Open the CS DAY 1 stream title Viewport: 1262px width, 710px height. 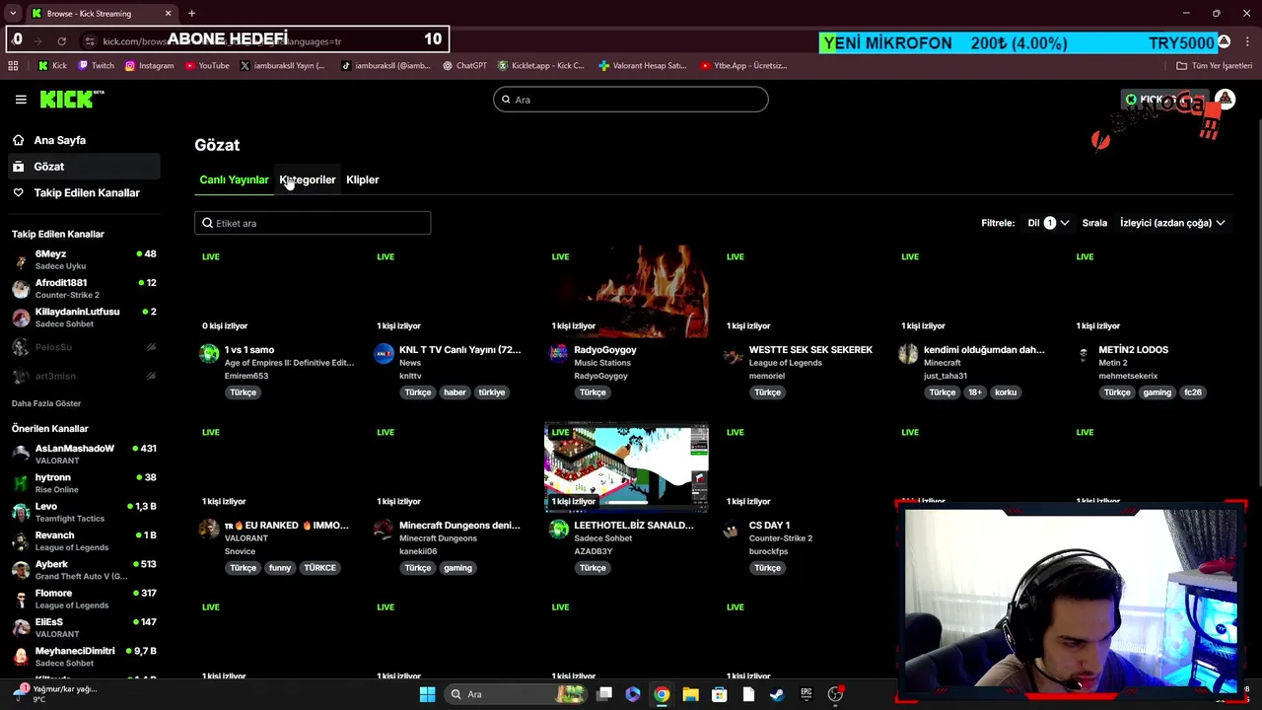click(769, 526)
